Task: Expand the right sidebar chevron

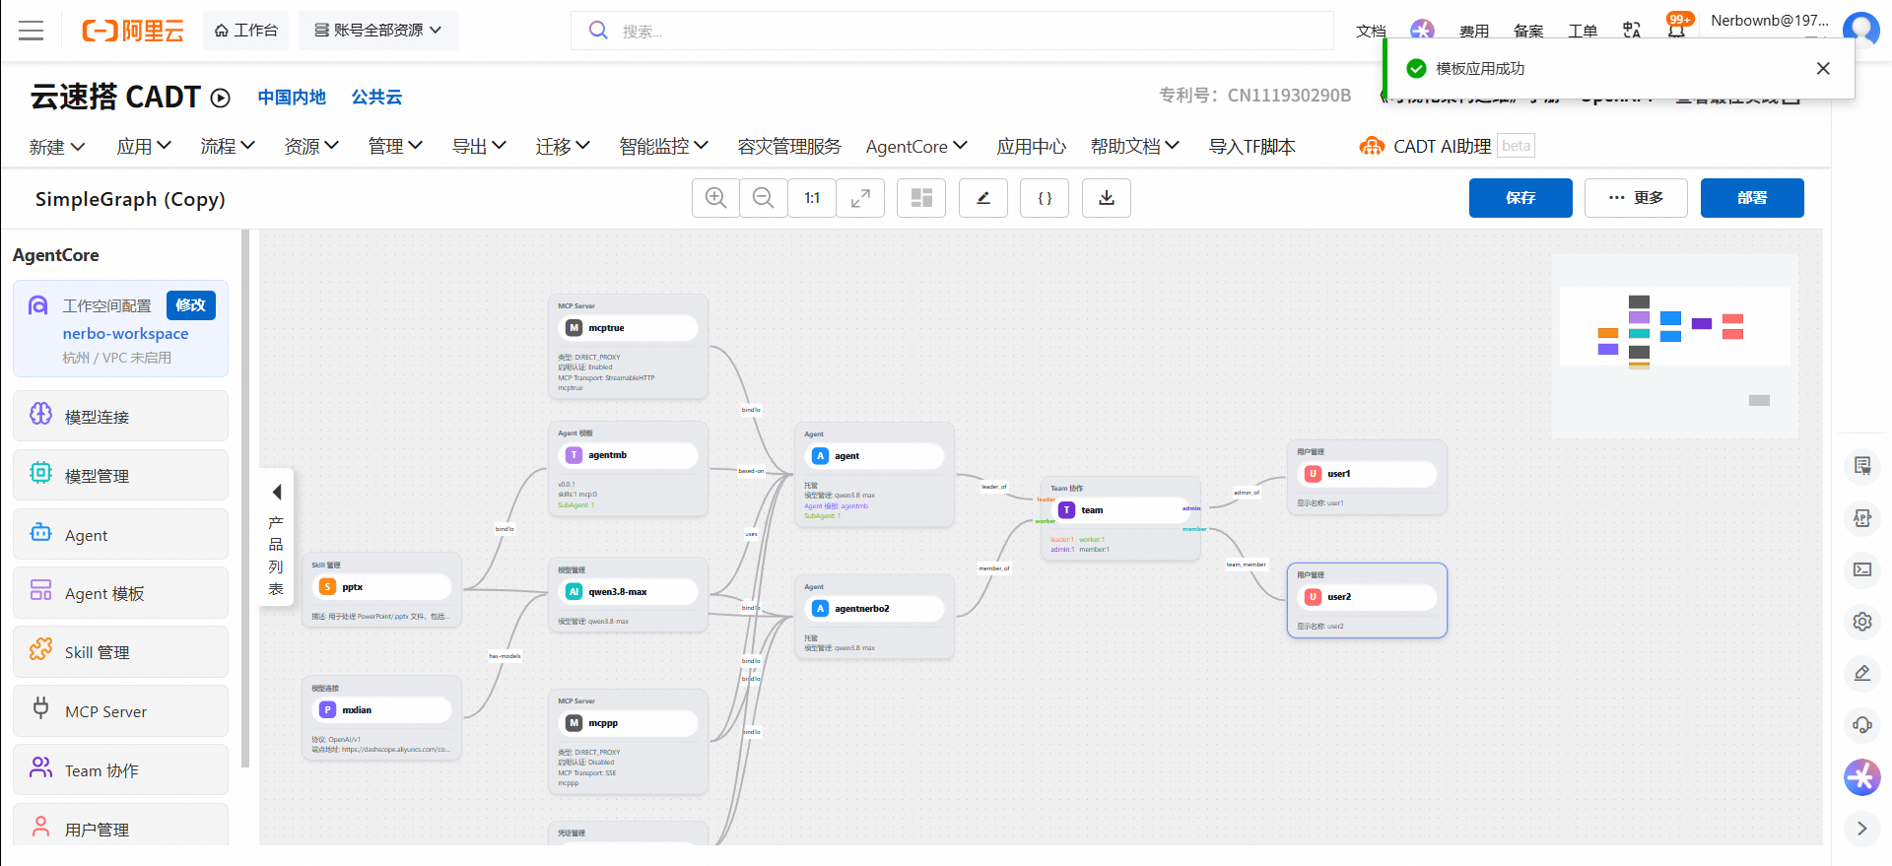Action: 1862,829
